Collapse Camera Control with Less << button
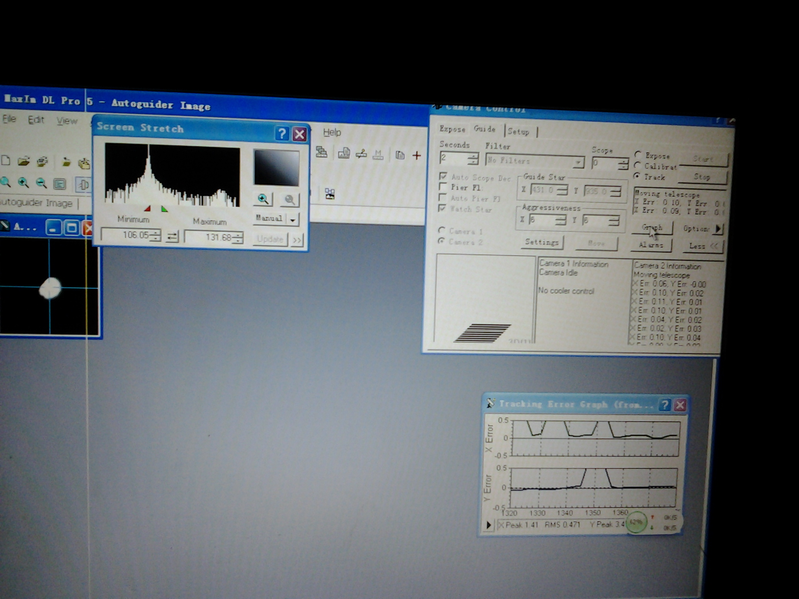The image size is (799, 599). pyautogui.click(x=703, y=246)
